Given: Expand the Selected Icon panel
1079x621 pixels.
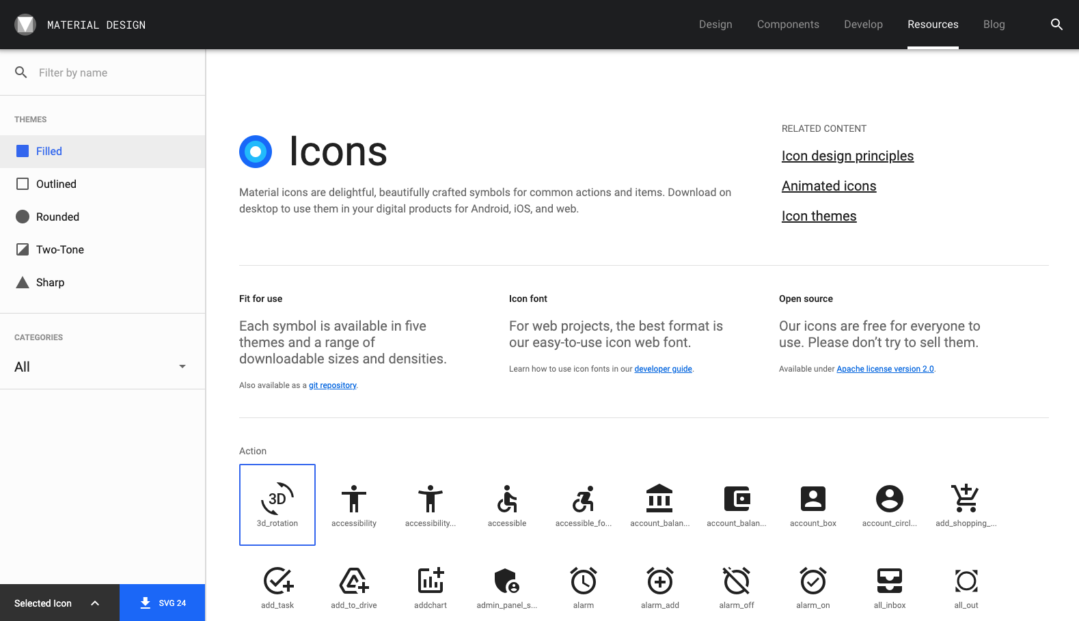Looking at the screenshot, I should tap(59, 603).
